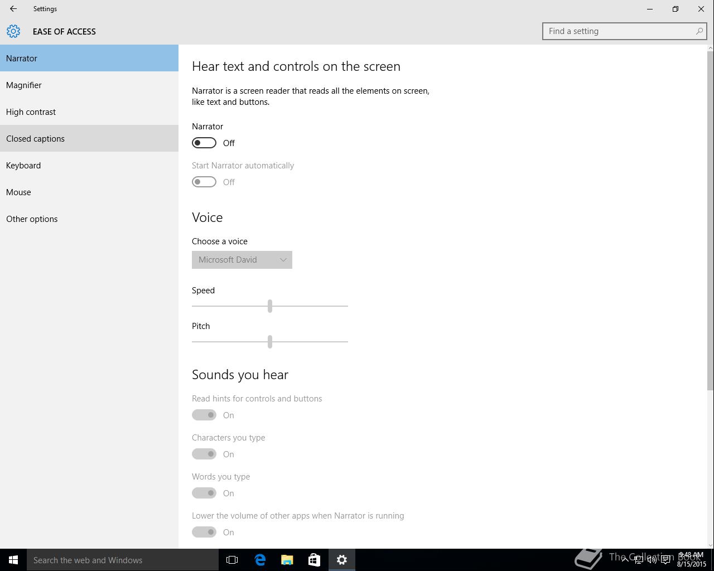Click the Speed slider handle
714x571 pixels.
[270, 306]
